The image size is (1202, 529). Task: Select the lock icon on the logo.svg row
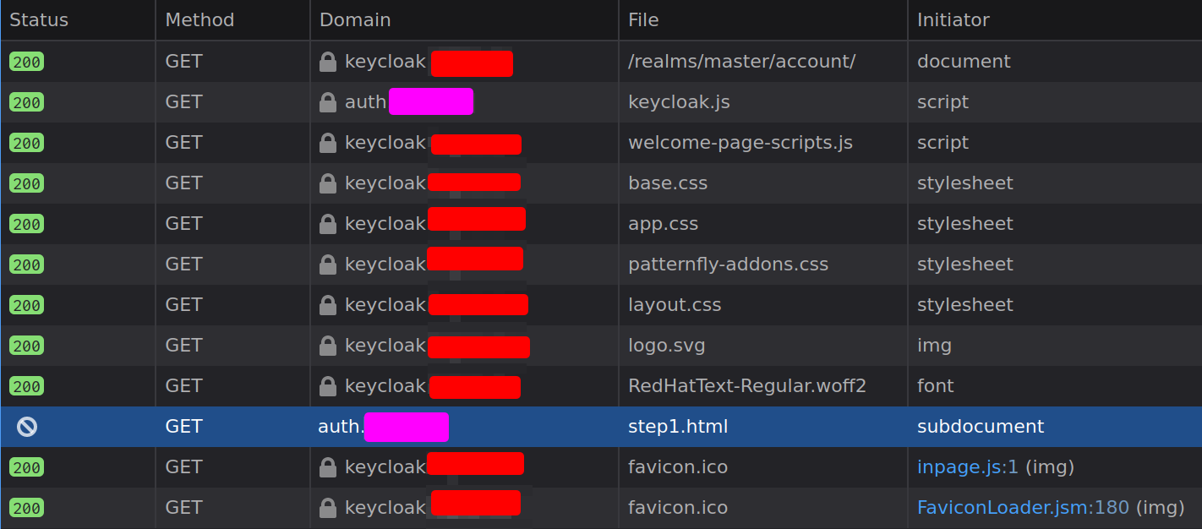[327, 345]
